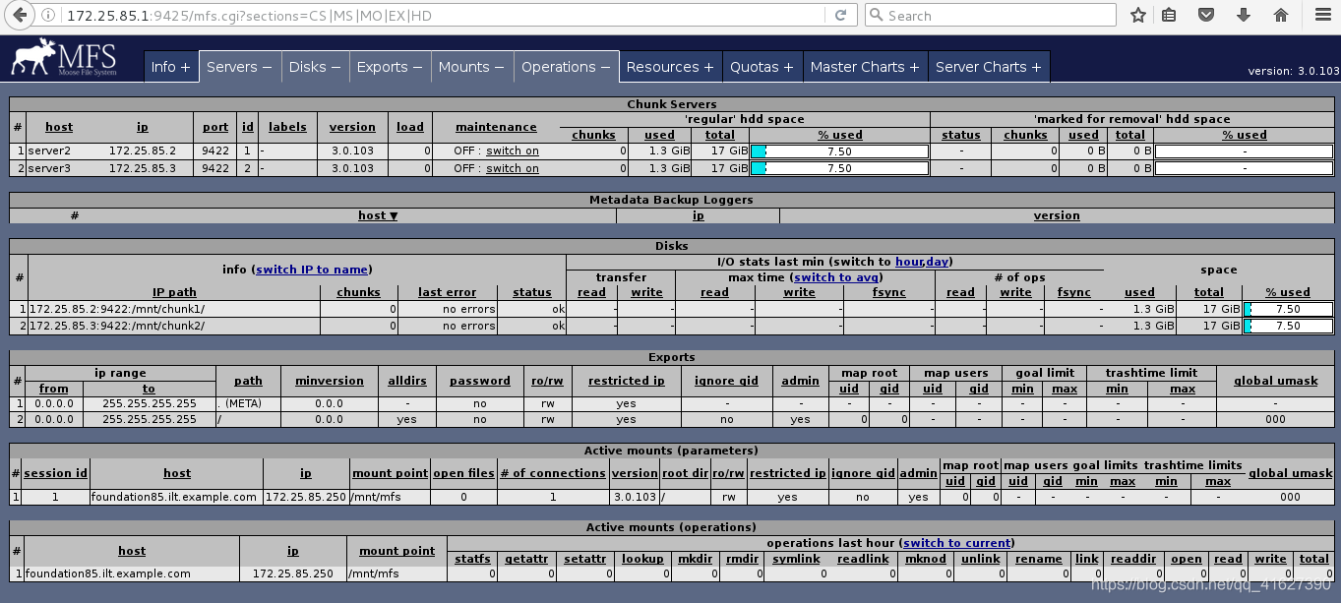1341x603 pixels.
Task: Switch I/O stats to day view
Action: tap(937, 262)
